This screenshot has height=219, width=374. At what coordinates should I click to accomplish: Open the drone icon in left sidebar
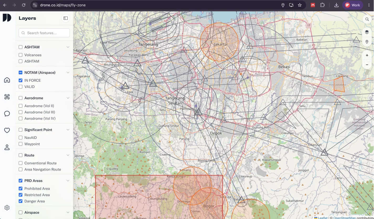pos(7,97)
